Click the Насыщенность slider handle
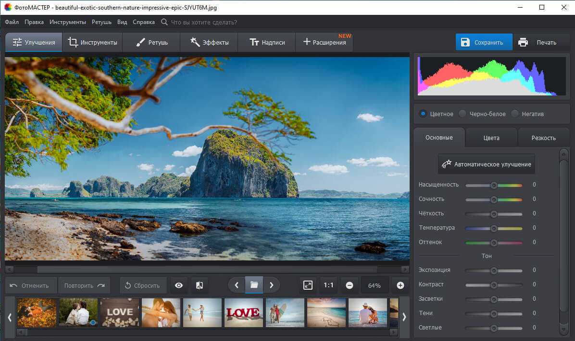 point(493,185)
